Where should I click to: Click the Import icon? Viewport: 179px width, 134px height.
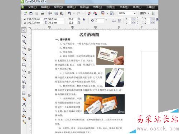coord(89,13)
